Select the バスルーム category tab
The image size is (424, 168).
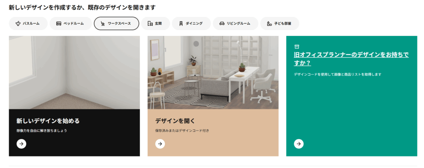click(28, 23)
